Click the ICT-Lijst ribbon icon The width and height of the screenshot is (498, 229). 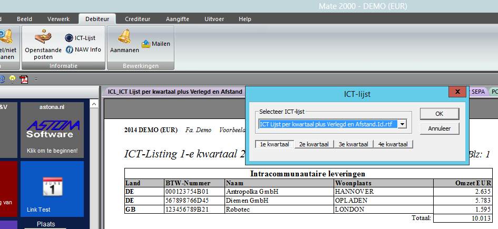click(x=80, y=38)
